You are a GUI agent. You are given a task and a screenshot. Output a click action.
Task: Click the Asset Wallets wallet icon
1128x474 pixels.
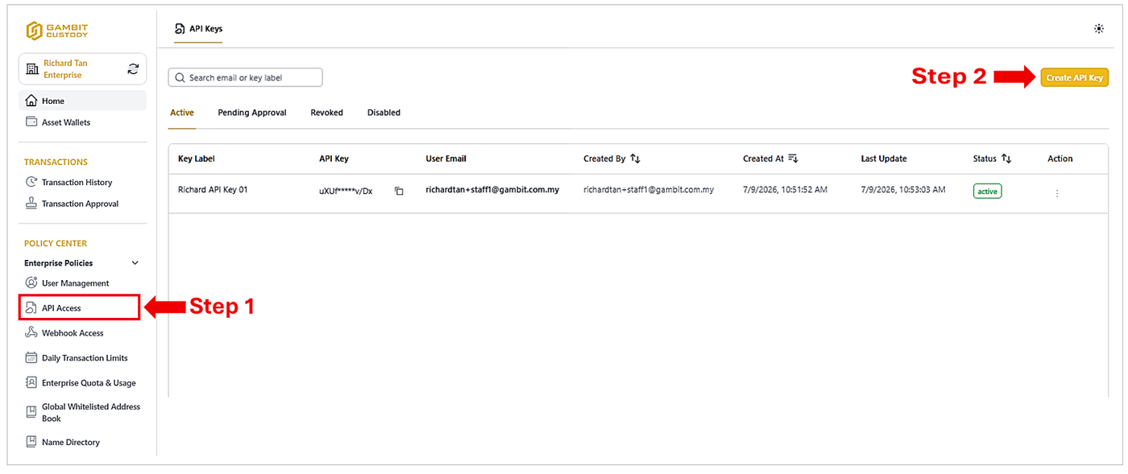31,122
